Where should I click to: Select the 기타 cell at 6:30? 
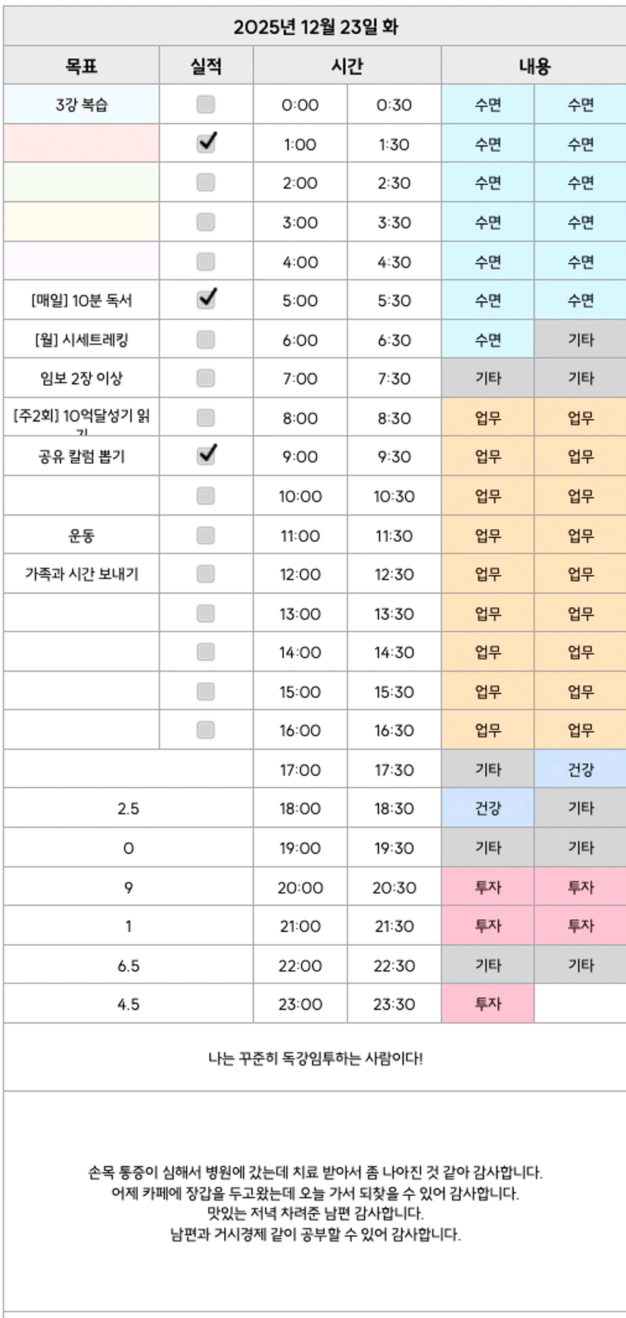click(x=581, y=340)
